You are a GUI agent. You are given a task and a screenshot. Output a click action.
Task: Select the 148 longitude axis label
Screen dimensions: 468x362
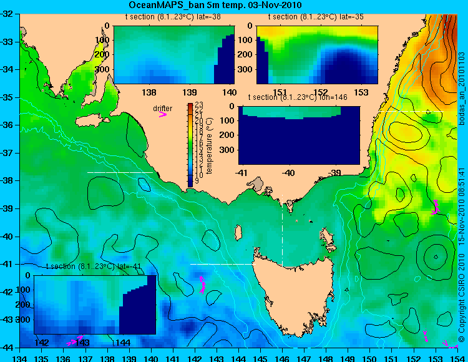(x=326, y=358)
